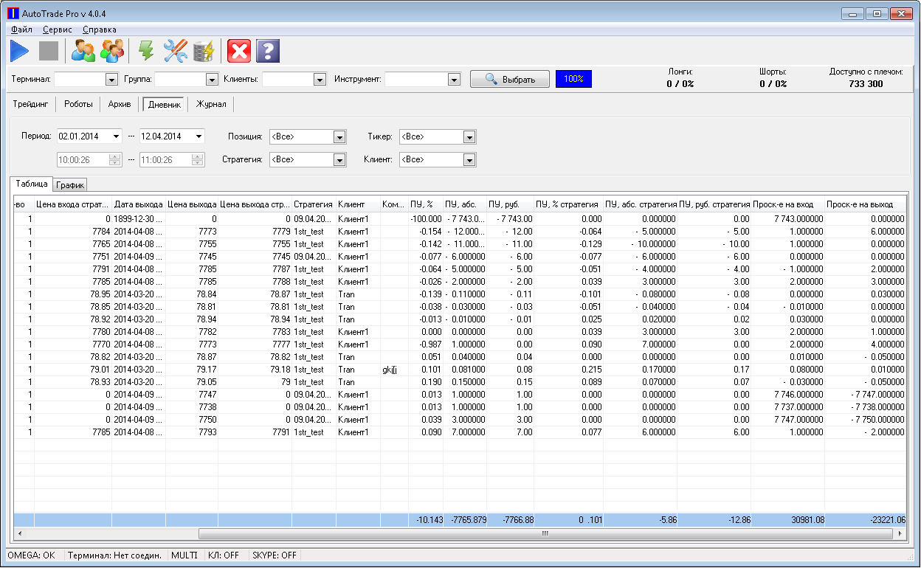Screen dimensions: 921x568
Task: Click the gki[[i comment cell
Action: [x=395, y=370]
